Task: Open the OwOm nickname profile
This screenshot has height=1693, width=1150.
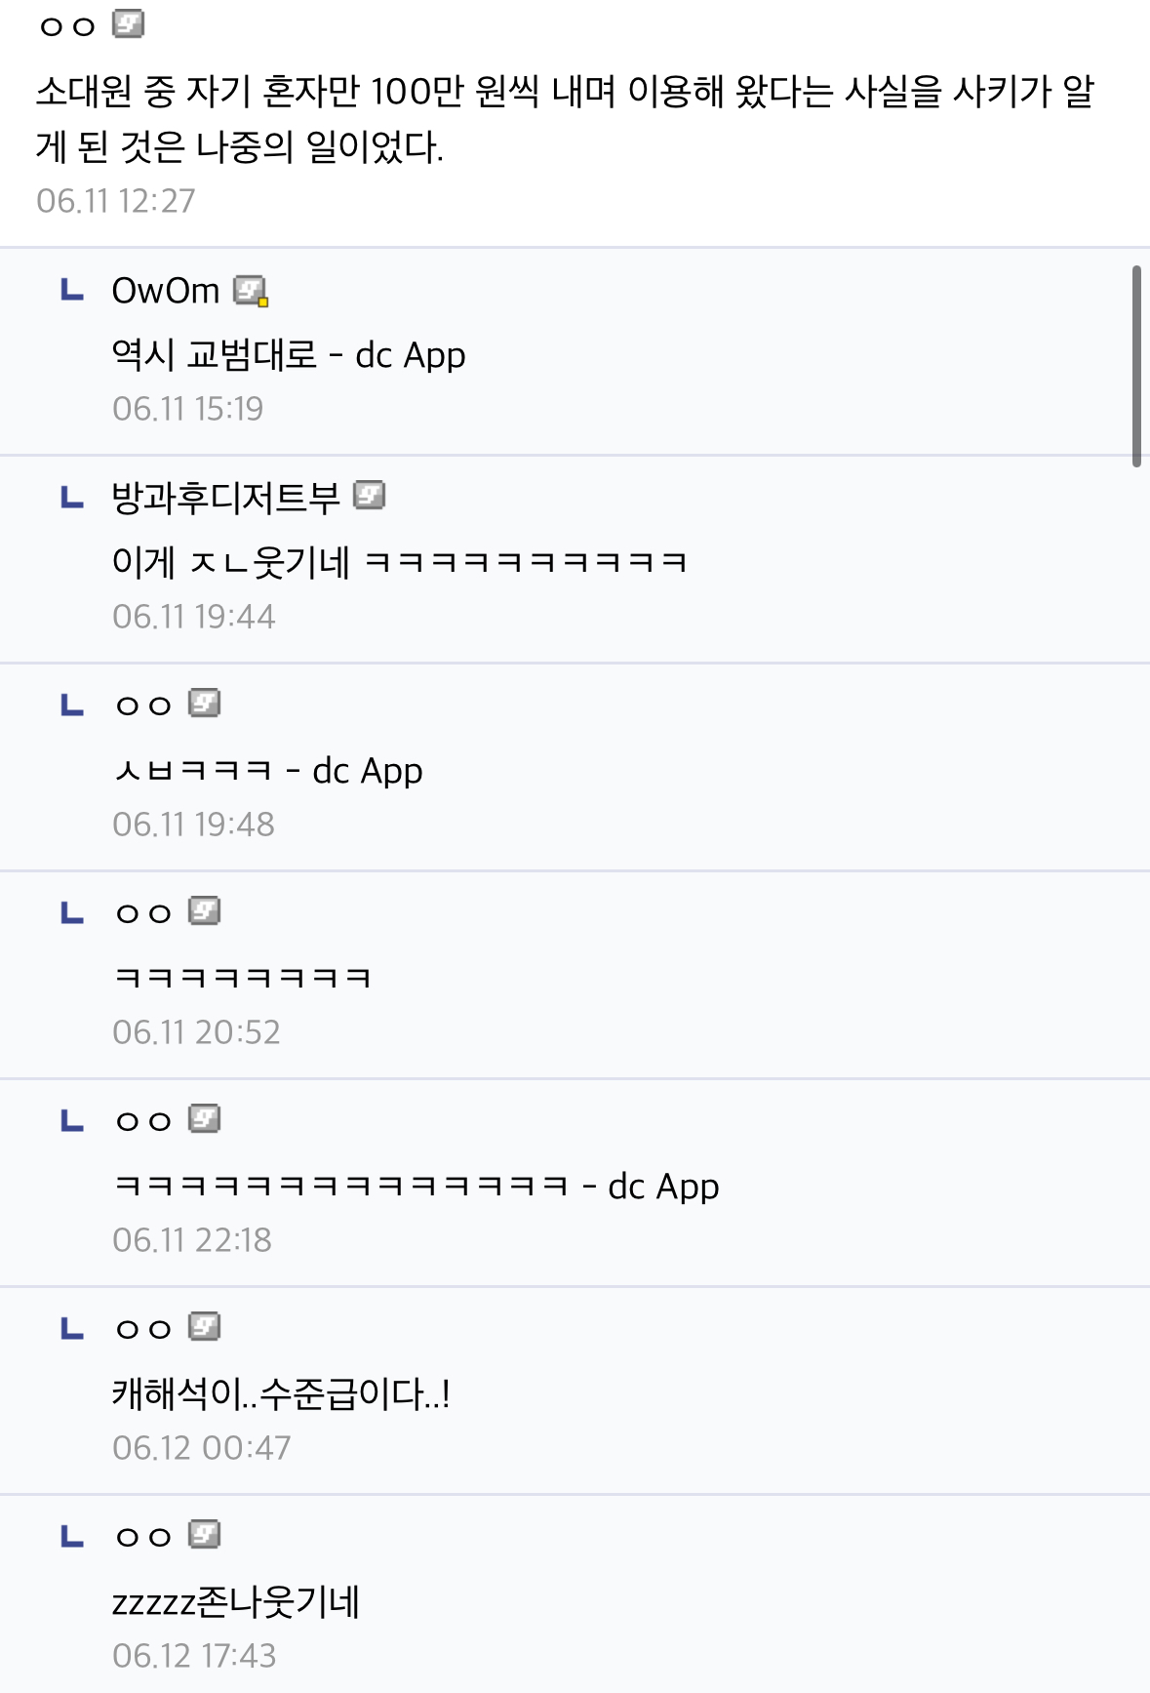Action: tap(166, 291)
